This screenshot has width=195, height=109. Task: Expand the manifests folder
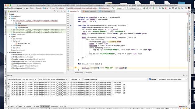pos(10,16)
